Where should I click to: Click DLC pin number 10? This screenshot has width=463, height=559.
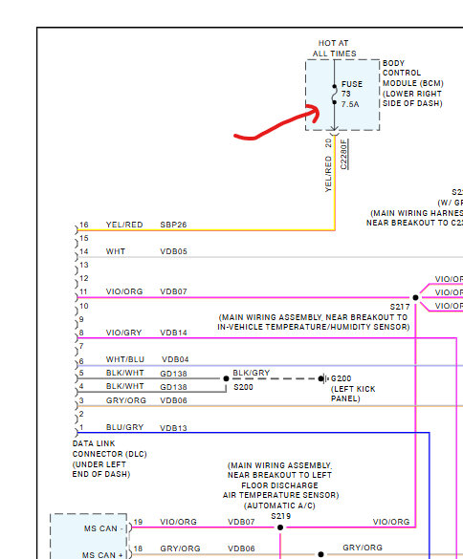click(84, 306)
